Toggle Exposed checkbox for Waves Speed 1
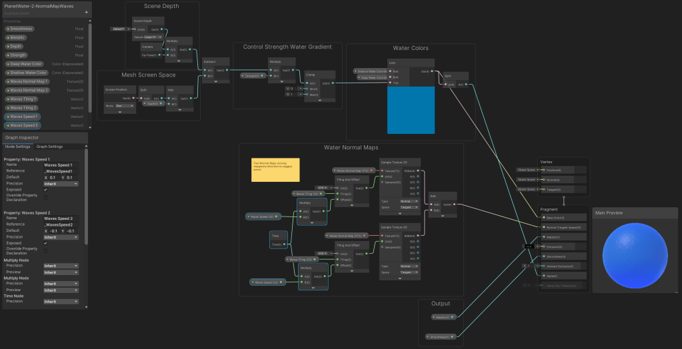Screen dimensions: 682x349 point(46,189)
